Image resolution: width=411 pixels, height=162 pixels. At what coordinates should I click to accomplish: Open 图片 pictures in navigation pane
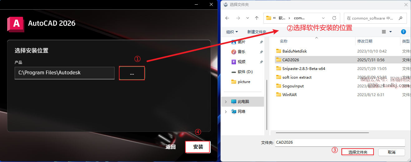point(242,42)
